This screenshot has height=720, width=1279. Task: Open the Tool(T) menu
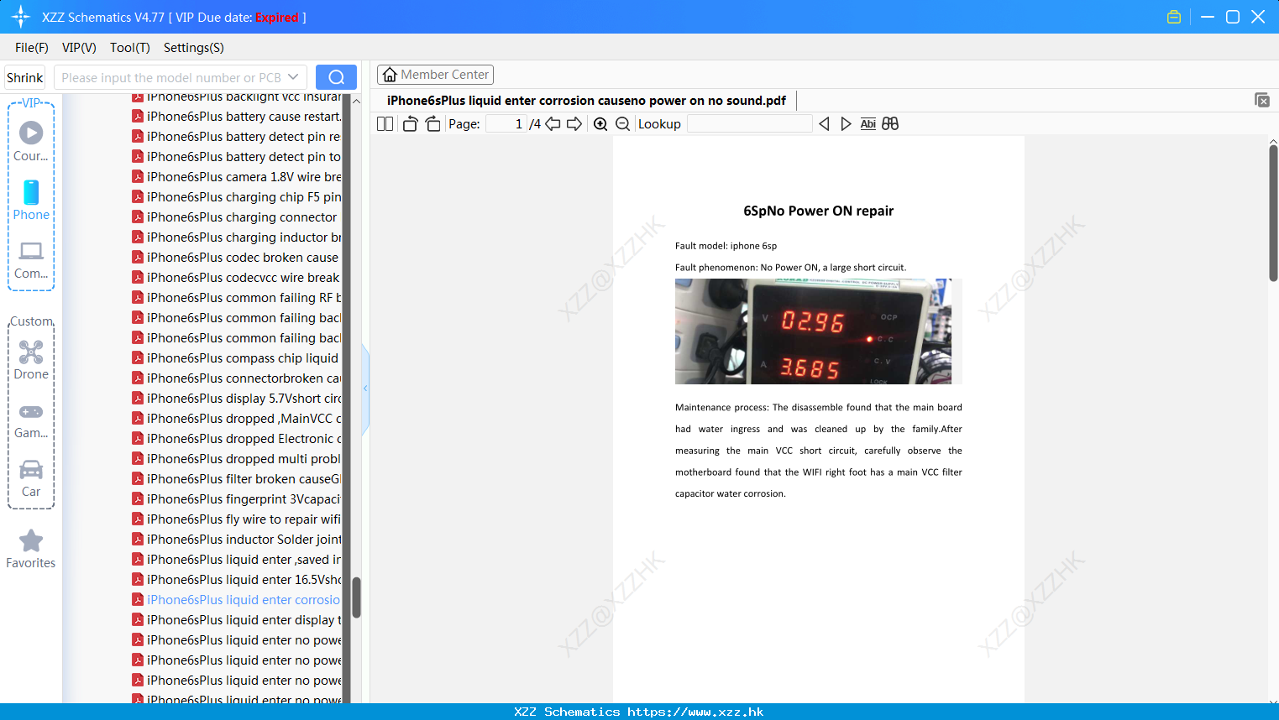point(130,48)
